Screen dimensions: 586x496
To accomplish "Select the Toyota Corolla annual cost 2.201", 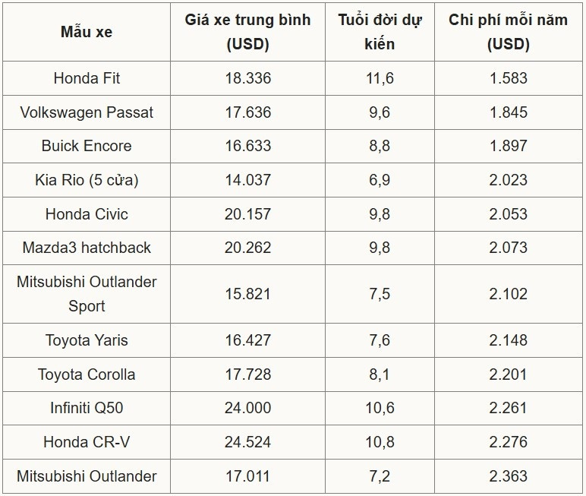I will [508, 374].
